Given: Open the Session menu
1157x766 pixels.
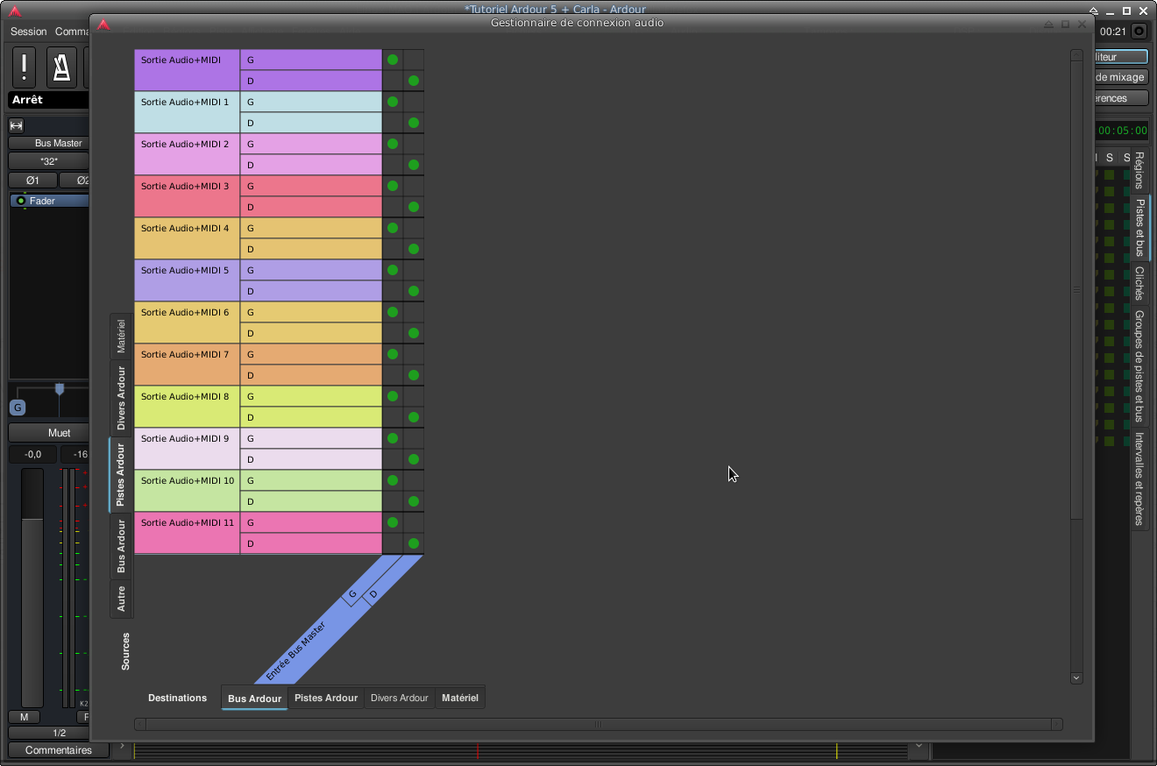Looking at the screenshot, I should tap(29, 32).
